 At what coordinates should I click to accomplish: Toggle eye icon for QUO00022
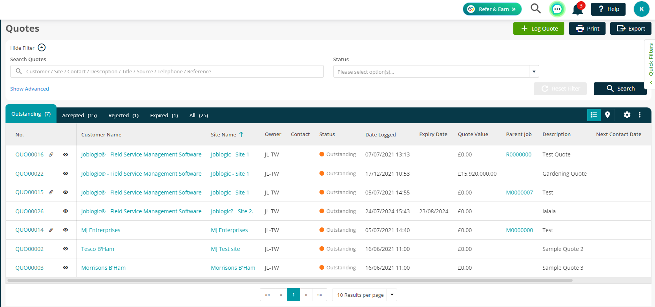66,173
